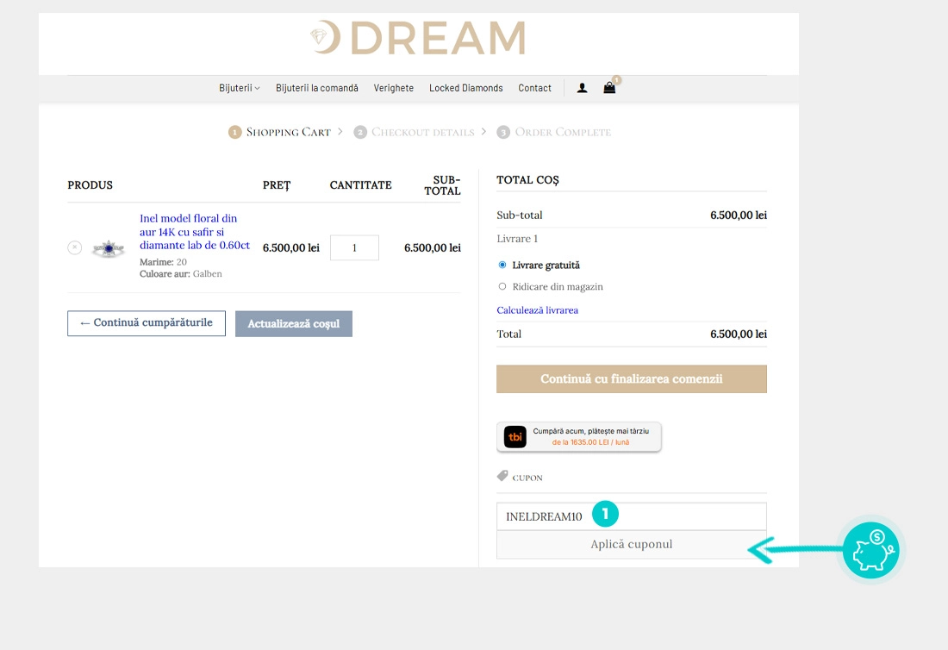Click the Order Complete step circle icon

504,132
